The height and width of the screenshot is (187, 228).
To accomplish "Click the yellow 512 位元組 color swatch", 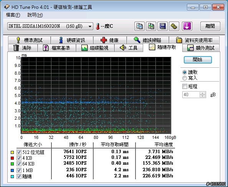I will point(12,152).
